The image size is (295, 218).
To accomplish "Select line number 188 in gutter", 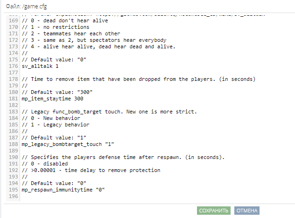I will pyautogui.click(x=13, y=144).
